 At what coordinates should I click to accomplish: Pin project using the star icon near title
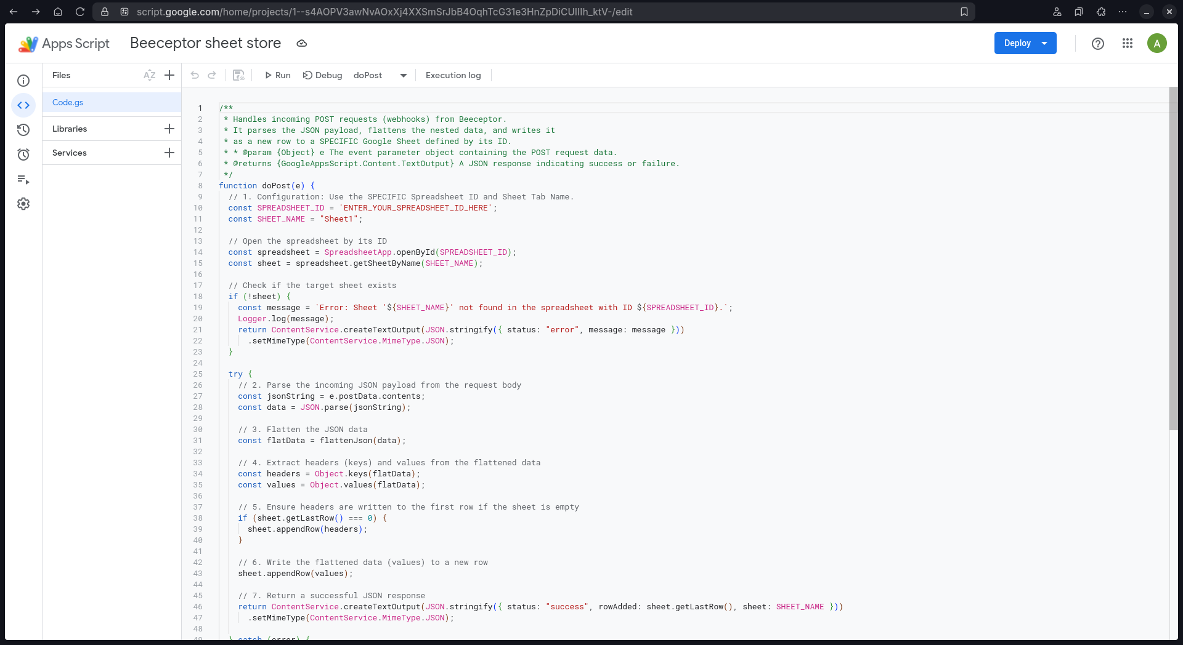301,43
